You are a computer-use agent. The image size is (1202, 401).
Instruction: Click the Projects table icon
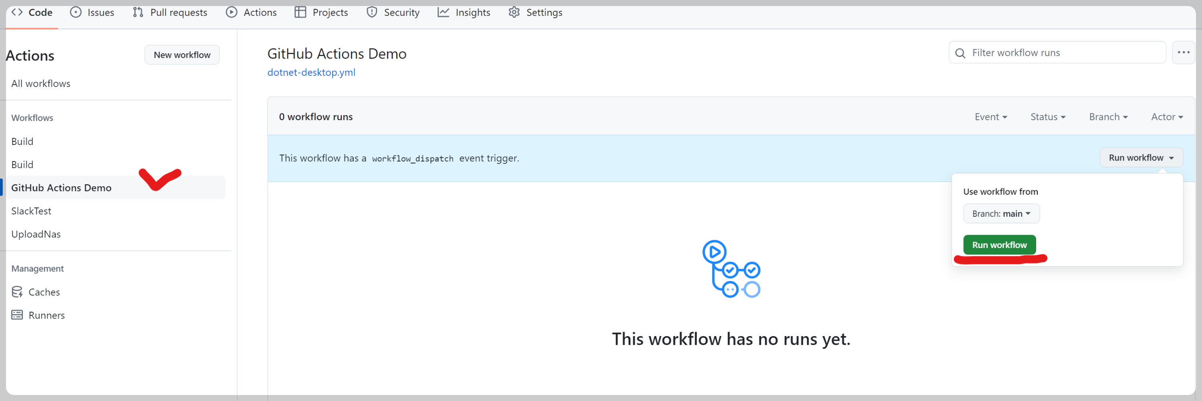(300, 12)
